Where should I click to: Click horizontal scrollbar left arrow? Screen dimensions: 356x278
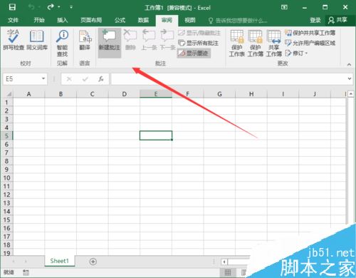pos(224,262)
